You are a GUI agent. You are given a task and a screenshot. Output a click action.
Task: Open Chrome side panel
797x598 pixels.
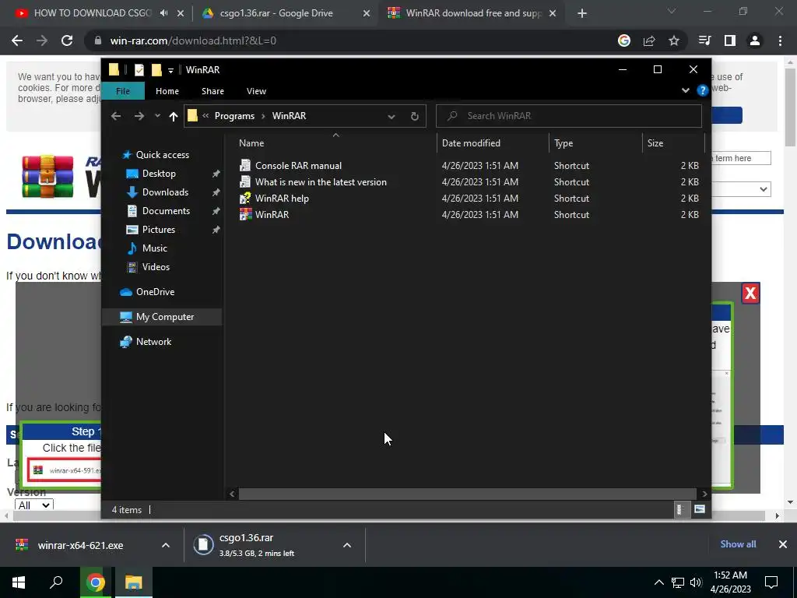point(730,40)
